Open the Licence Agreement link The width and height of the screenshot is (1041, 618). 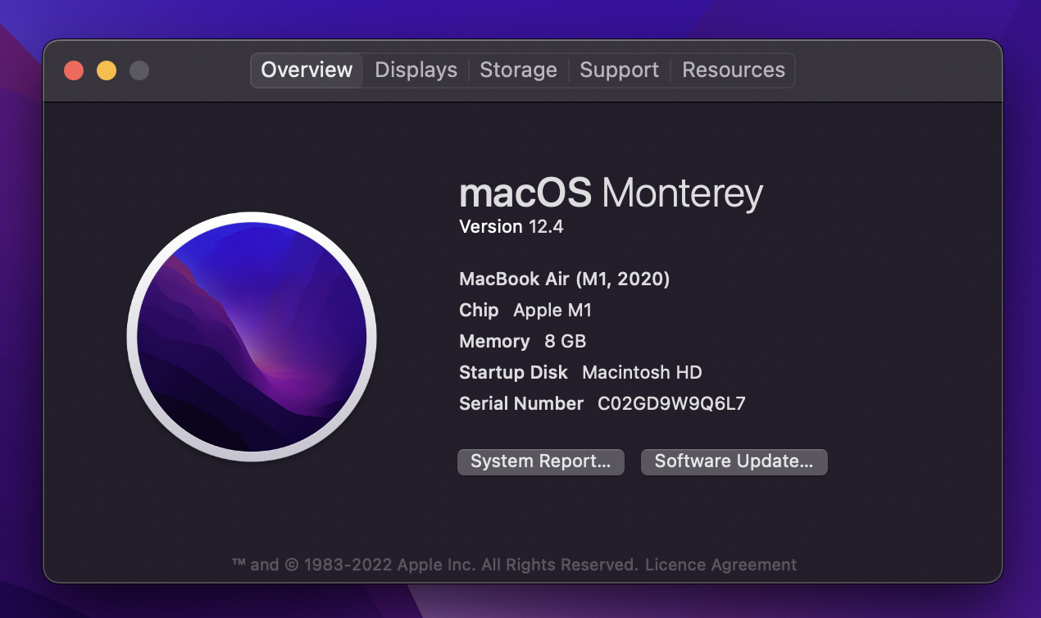721,565
